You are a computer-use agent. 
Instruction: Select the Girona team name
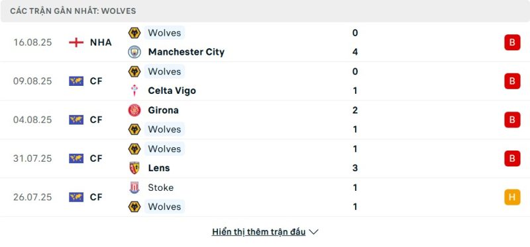tap(163, 110)
